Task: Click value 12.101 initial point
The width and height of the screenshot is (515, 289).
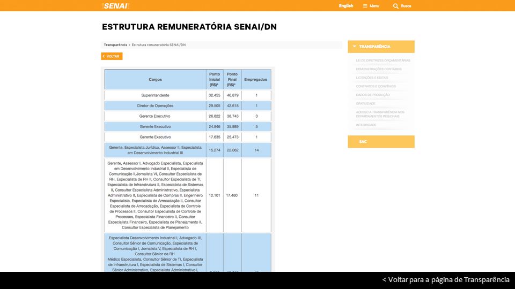Action: 215,195
